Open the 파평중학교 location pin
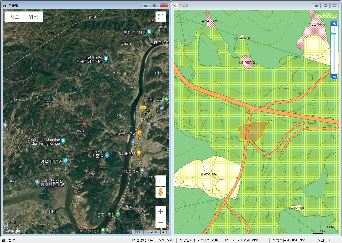This screenshot has height=243, width=342. 142,170
